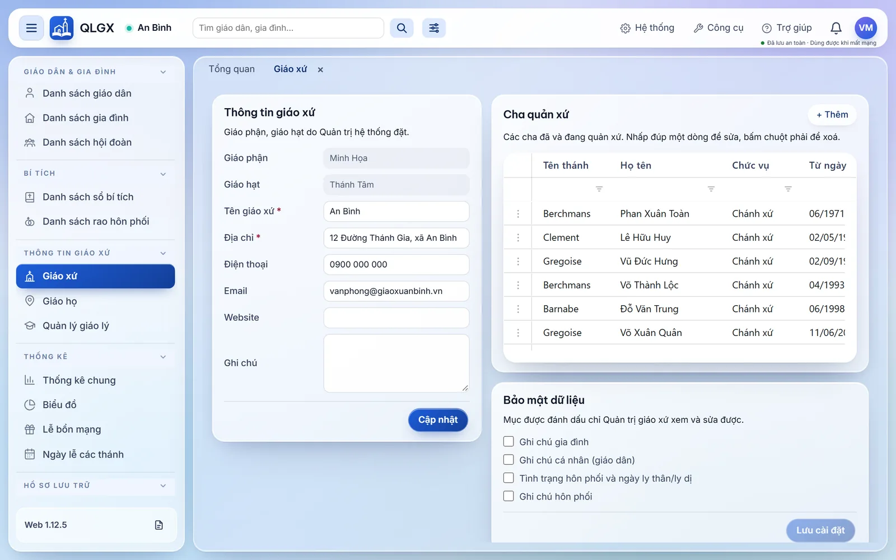The width and height of the screenshot is (896, 560).
Task: Collapse the Bí tích section
Action: click(163, 174)
